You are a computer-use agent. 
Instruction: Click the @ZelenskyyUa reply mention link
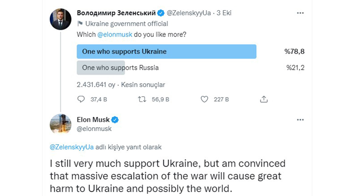click(71, 147)
